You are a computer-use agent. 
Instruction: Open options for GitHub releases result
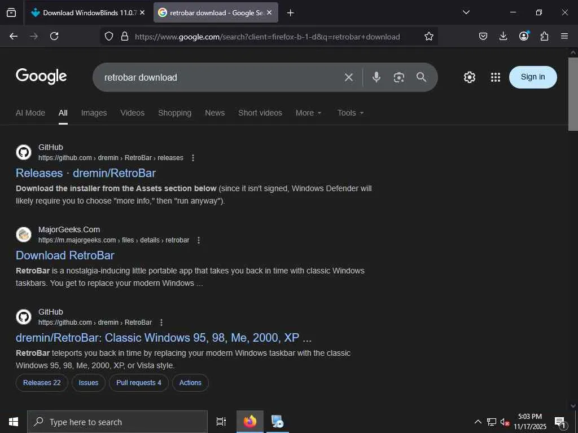pos(193,158)
